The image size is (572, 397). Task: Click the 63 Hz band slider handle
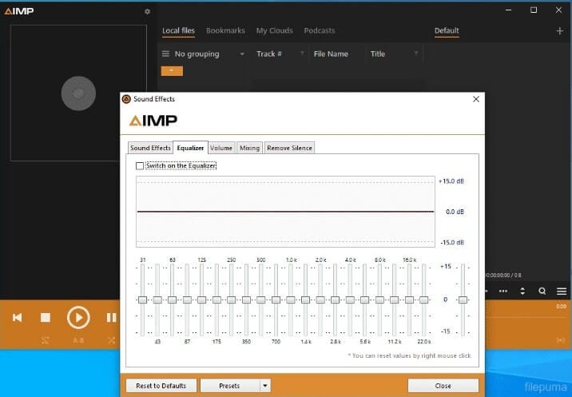(173, 300)
